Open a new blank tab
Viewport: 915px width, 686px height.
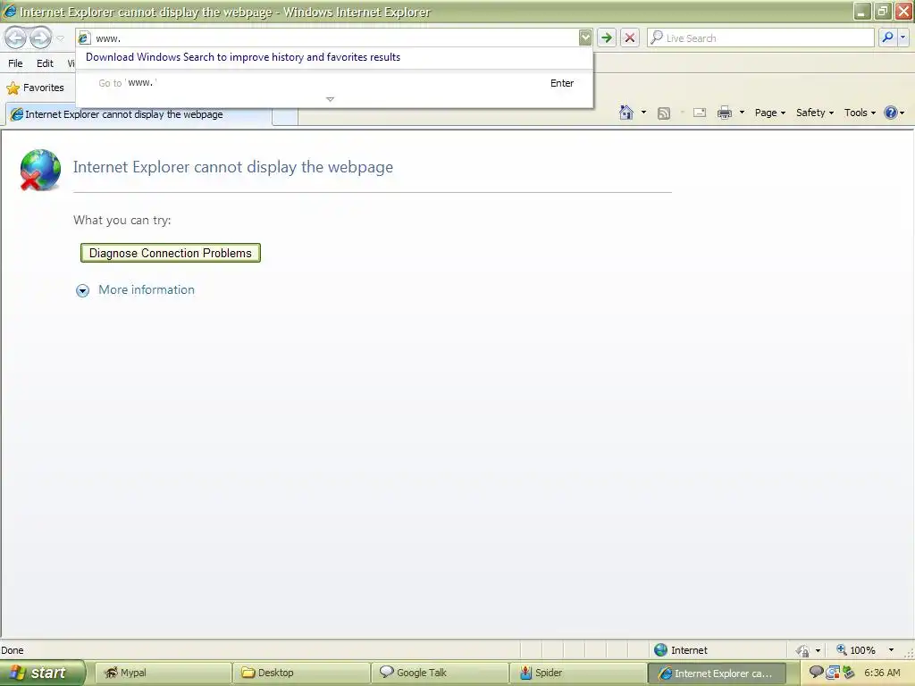[x=285, y=116]
